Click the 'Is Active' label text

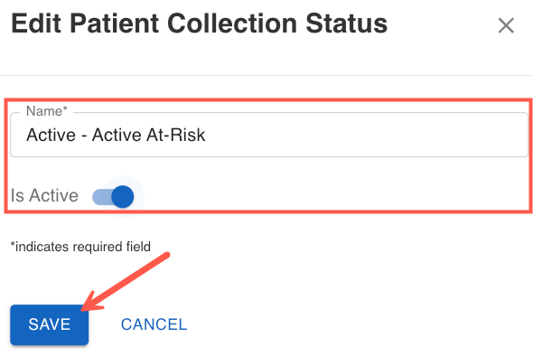click(44, 196)
